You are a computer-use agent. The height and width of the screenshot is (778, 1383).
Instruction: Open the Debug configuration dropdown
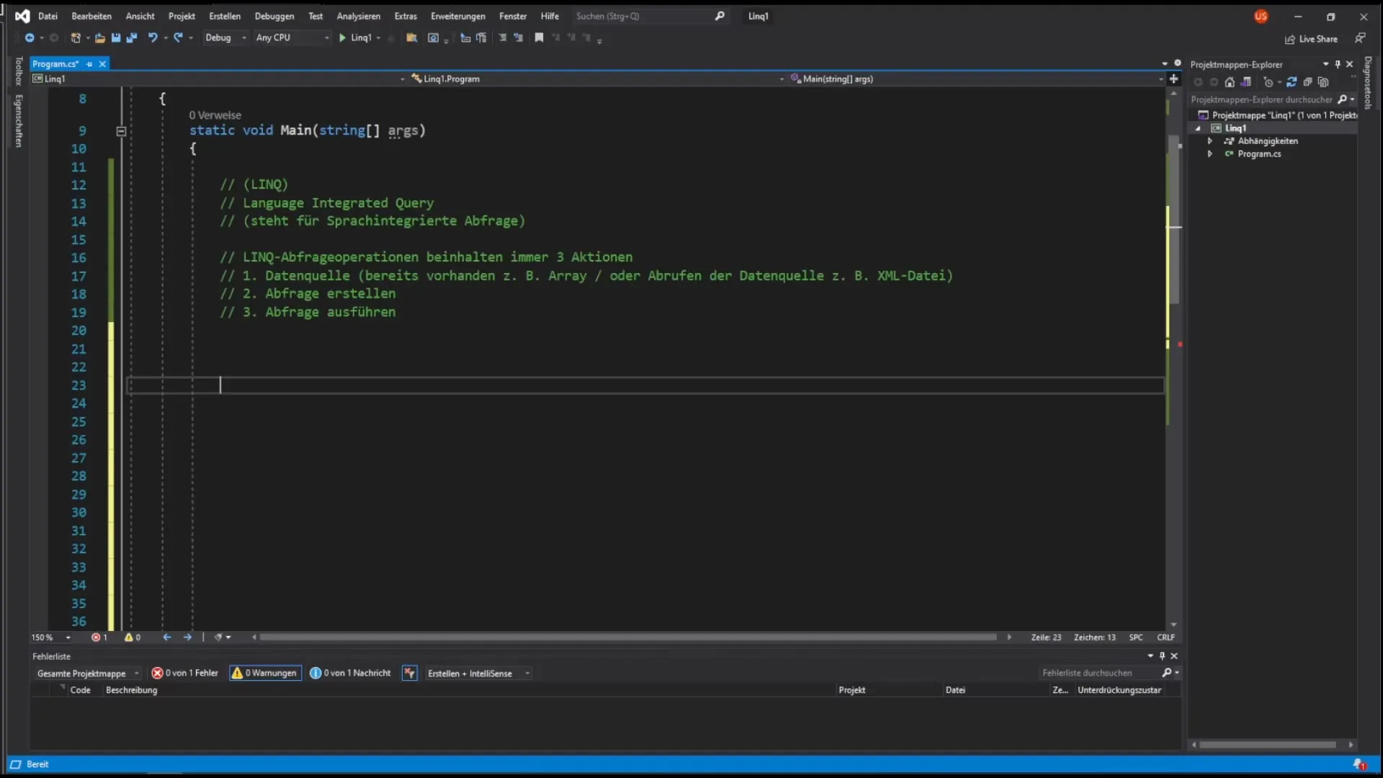click(225, 37)
